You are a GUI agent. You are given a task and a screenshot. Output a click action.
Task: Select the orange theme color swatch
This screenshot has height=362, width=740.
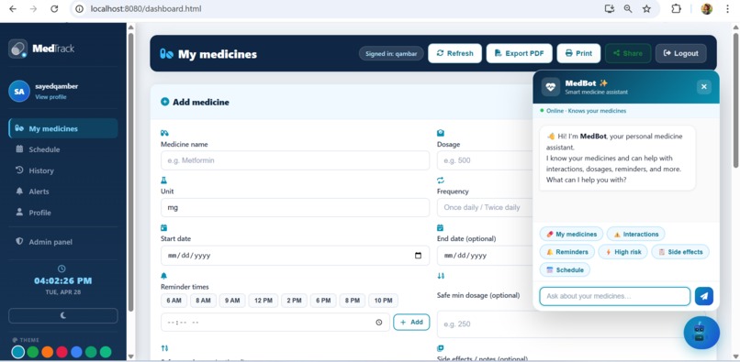point(47,352)
